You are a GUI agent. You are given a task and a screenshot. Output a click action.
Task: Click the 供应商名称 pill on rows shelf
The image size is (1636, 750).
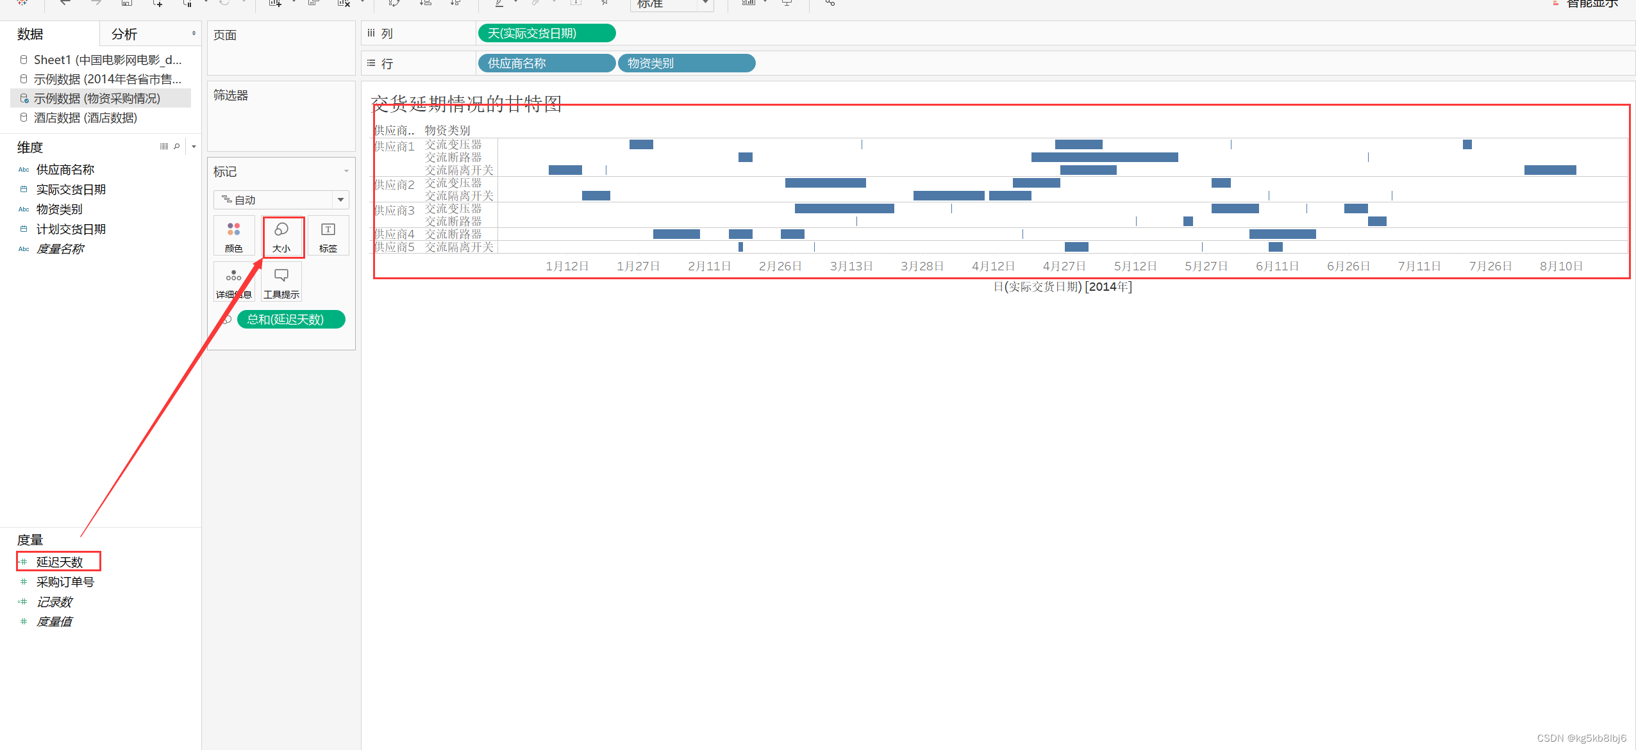pyautogui.click(x=547, y=63)
